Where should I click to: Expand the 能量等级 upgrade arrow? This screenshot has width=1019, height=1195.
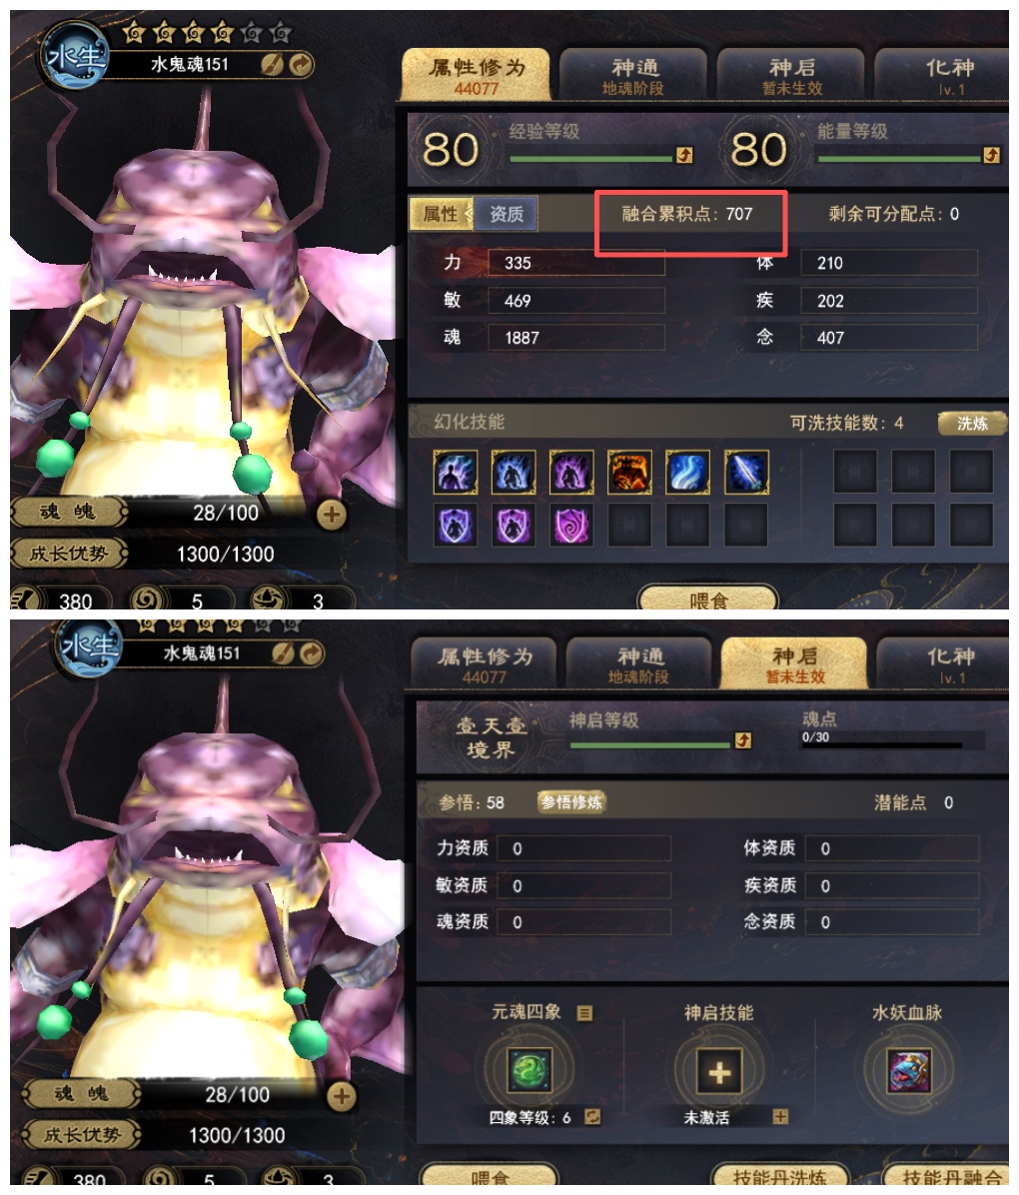tap(991, 156)
